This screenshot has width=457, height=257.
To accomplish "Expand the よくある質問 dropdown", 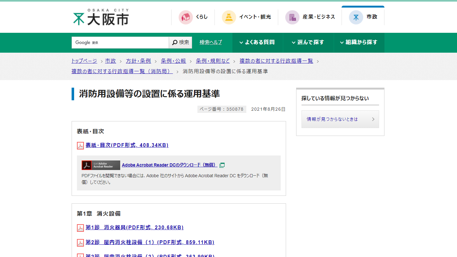I will point(257,43).
